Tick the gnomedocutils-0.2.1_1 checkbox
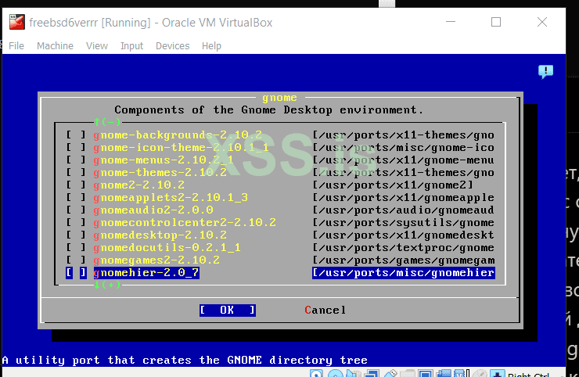The height and width of the screenshot is (377, 579). [x=76, y=248]
